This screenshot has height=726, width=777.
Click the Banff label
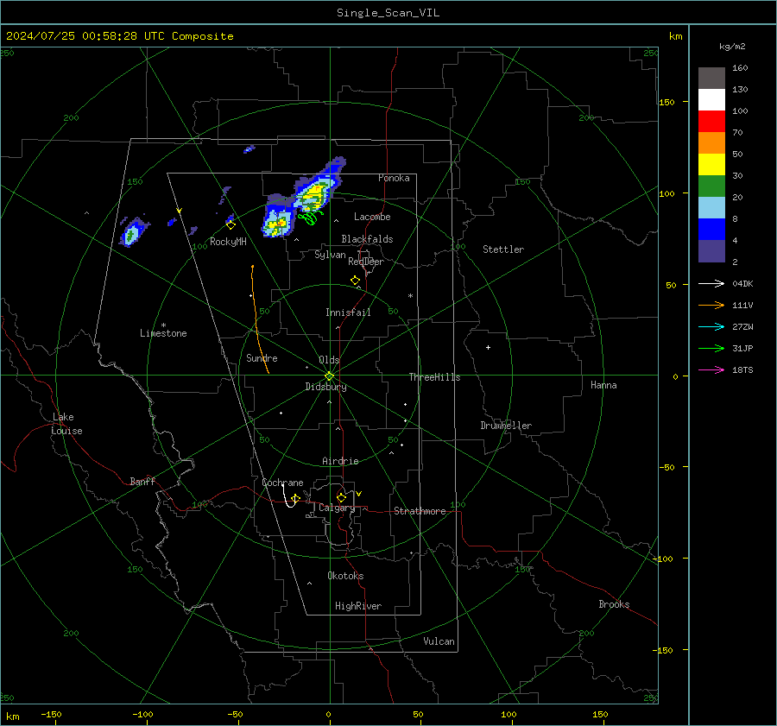click(142, 481)
